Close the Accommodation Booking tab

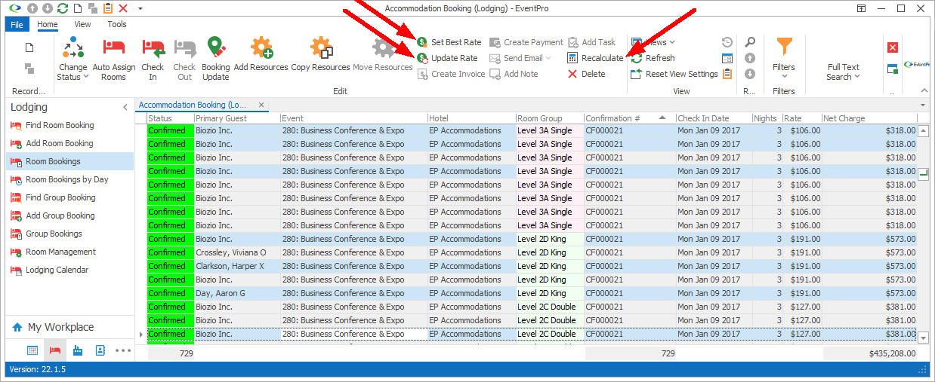pos(261,105)
